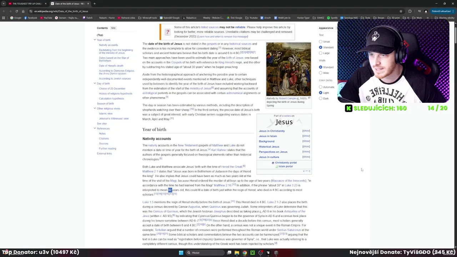
Task: Jump to External links in contents
Action: tap(104, 153)
